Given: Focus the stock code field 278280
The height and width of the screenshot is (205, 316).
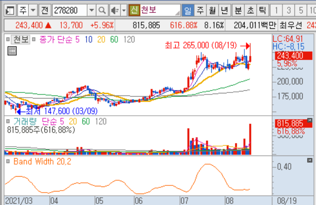Looking at the screenshot, I should coord(70,10).
